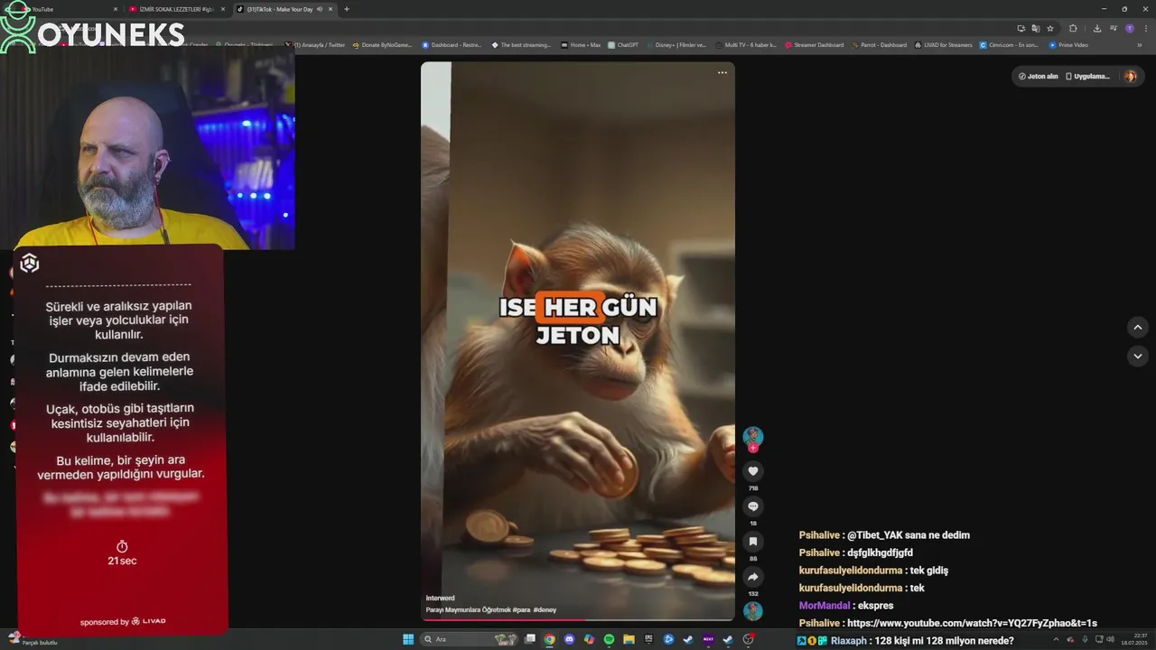This screenshot has height=650, width=1156.
Task: Open the Chrome profile avatar
Action: [1130, 28]
